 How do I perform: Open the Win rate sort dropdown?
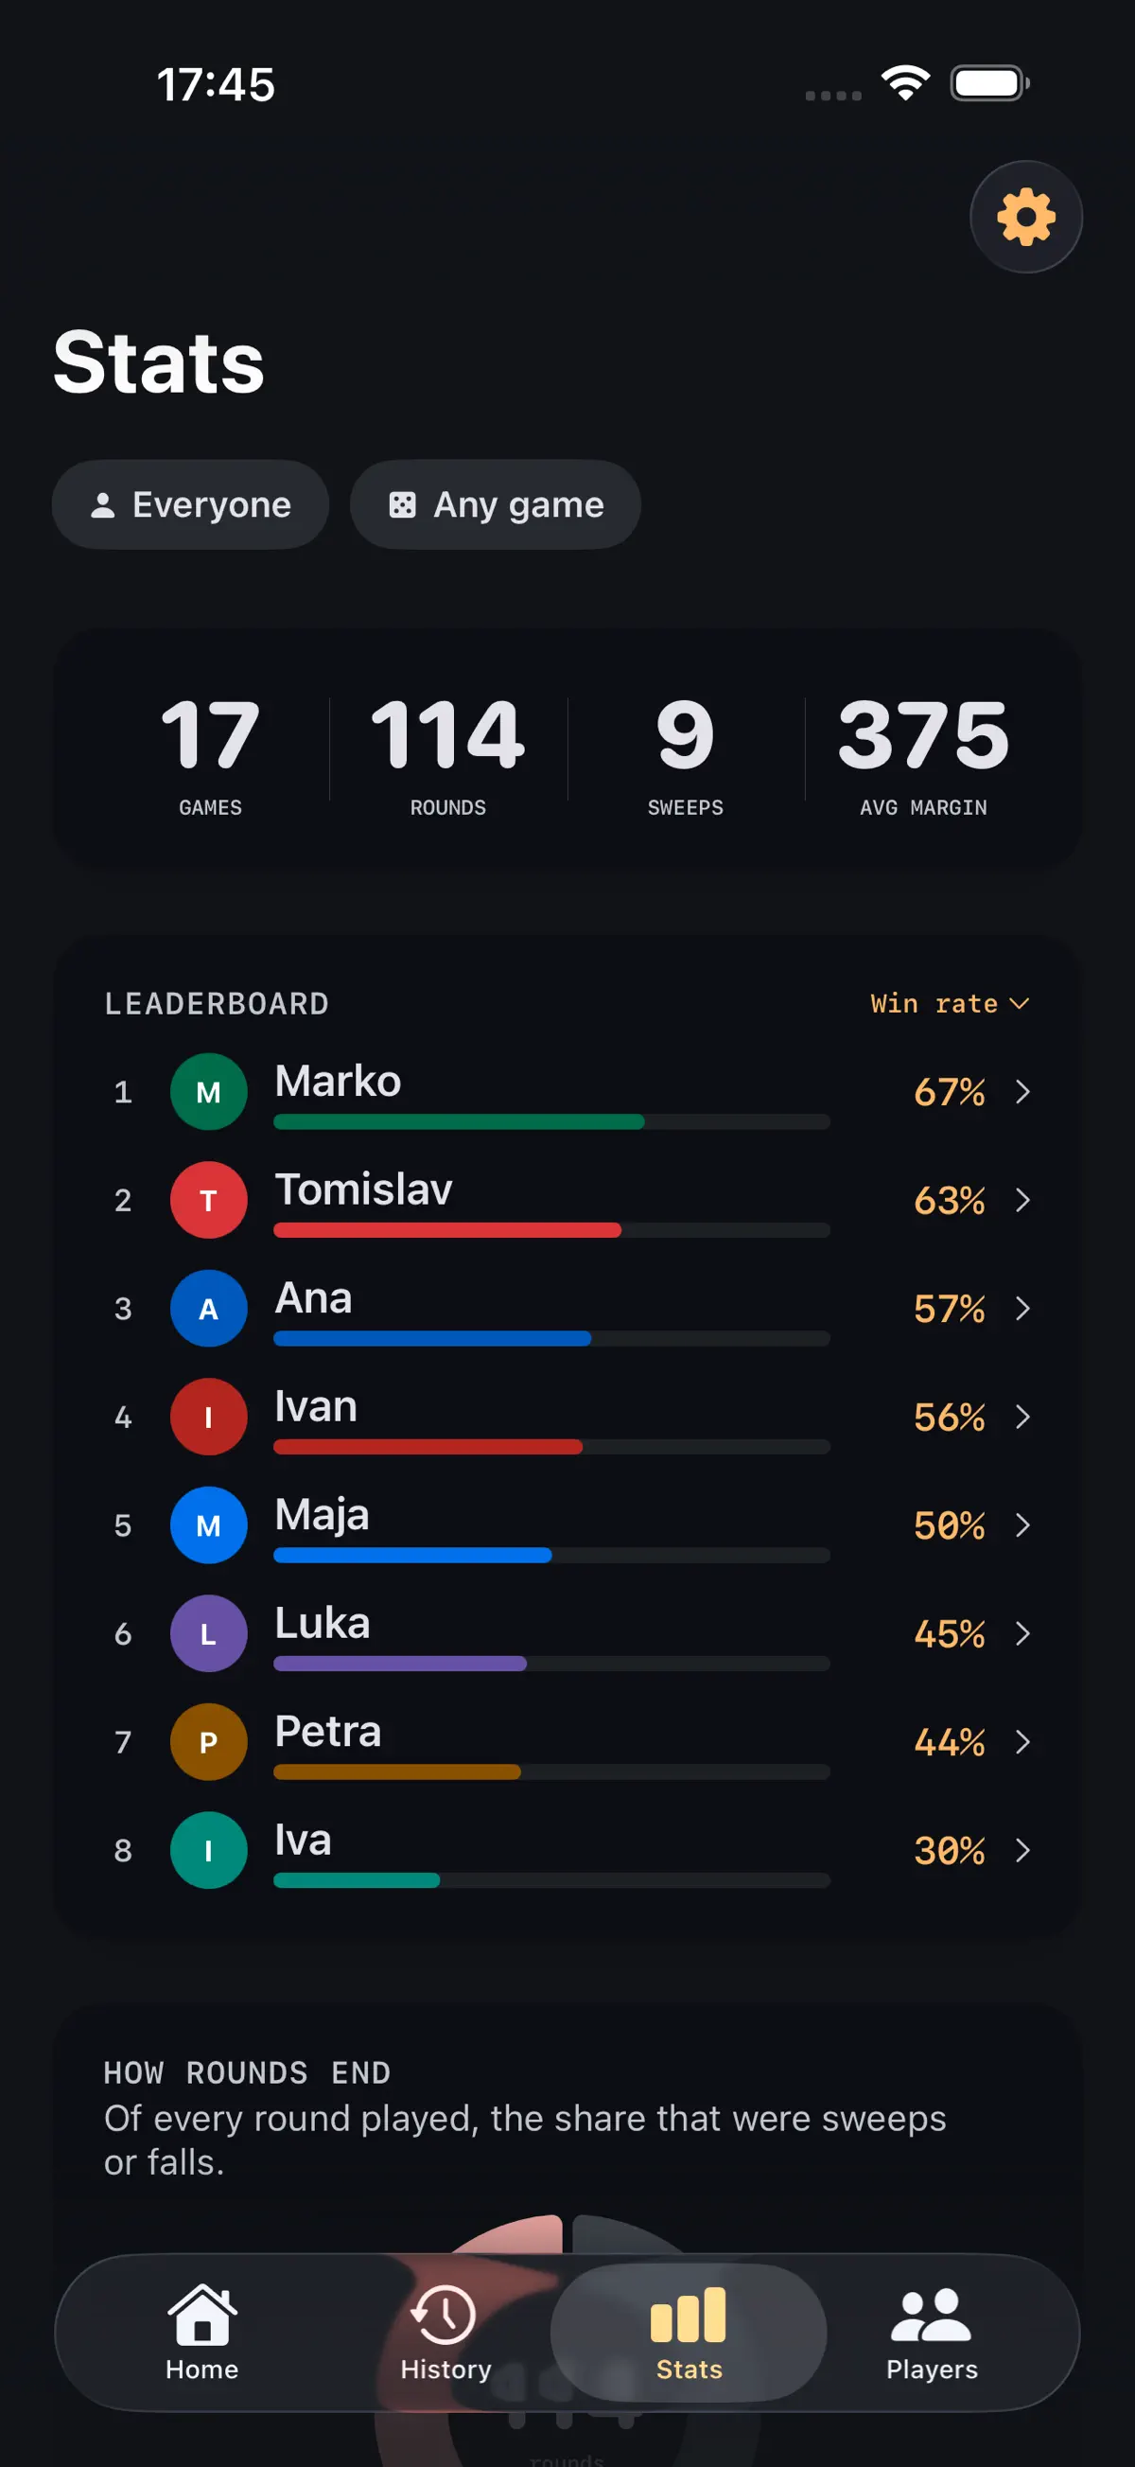point(950,1003)
